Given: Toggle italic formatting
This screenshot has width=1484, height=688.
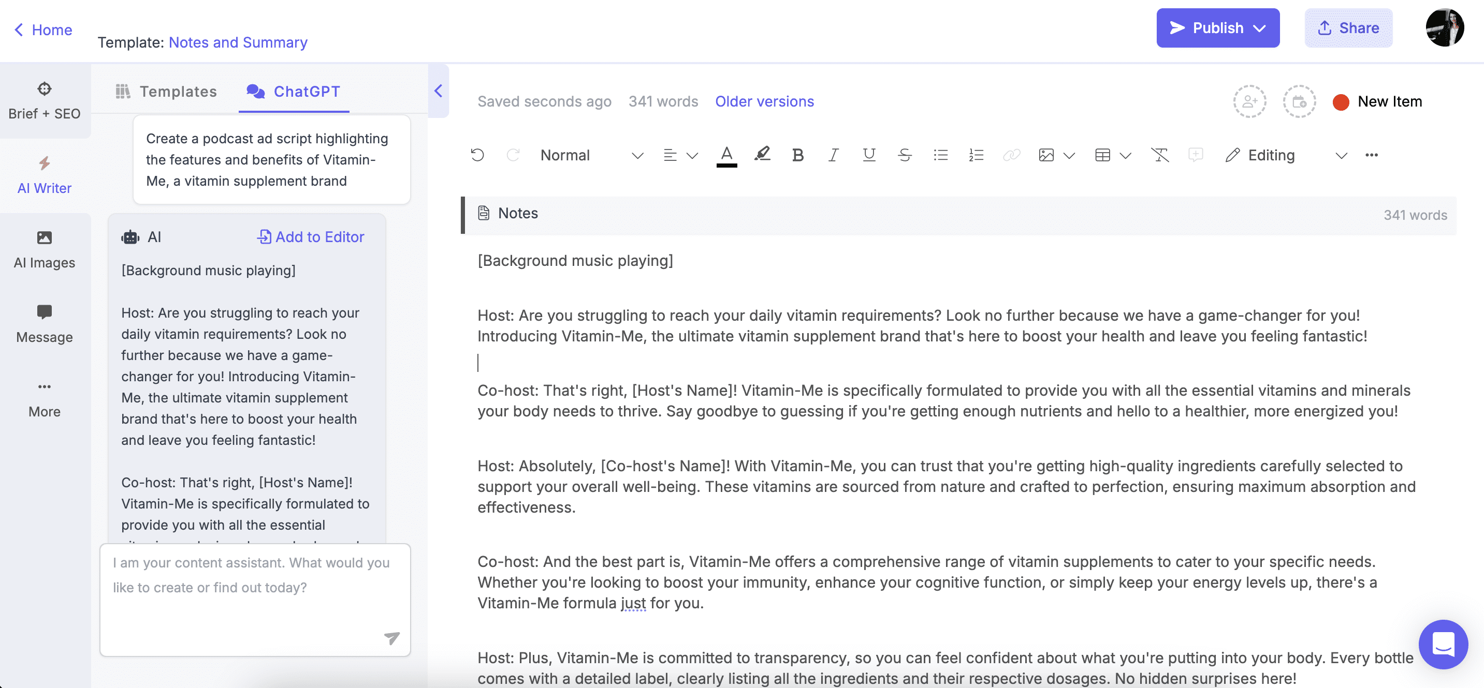Looking at the screenshot, I should [x=833, y=155].
